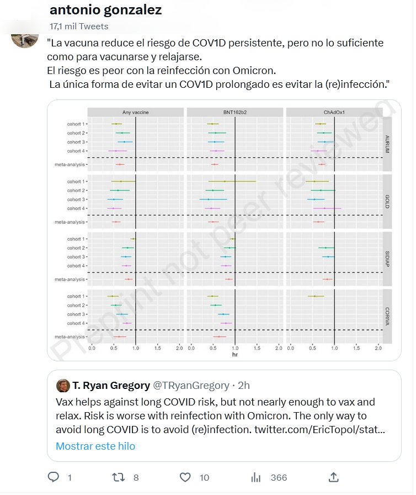Click the retweet arrows icon

(119, 477)
